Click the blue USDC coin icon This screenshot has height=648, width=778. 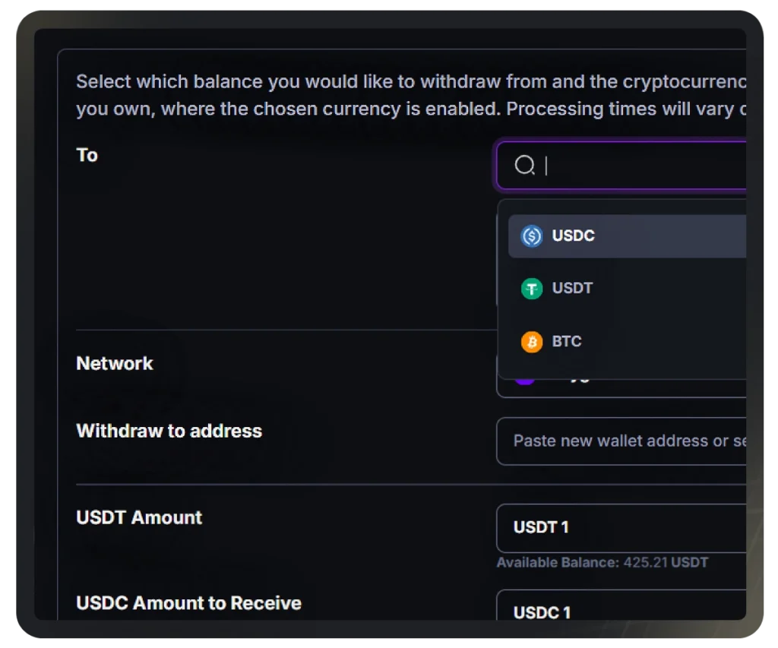(x=531, y=236)
